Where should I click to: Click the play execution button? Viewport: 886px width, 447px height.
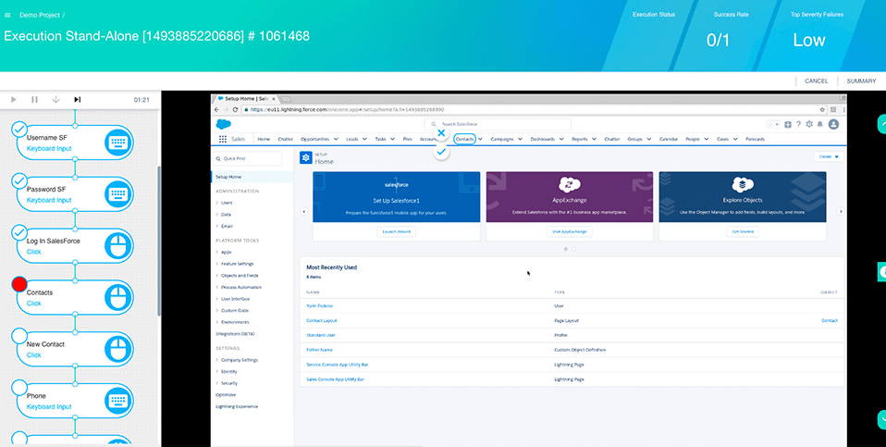(14, 99)
